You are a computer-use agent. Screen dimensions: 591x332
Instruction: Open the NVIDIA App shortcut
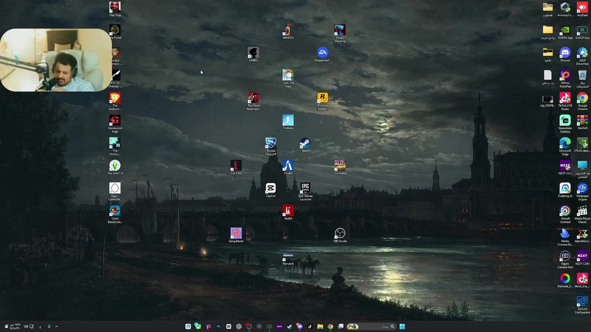coord(565,31)
